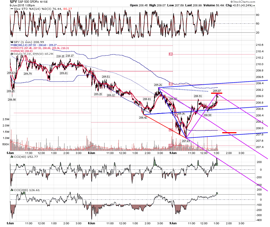This screenshot has width=270, height=227.
Task: Click the 210.17 price label on chart
Action: (x=70, y=56)
